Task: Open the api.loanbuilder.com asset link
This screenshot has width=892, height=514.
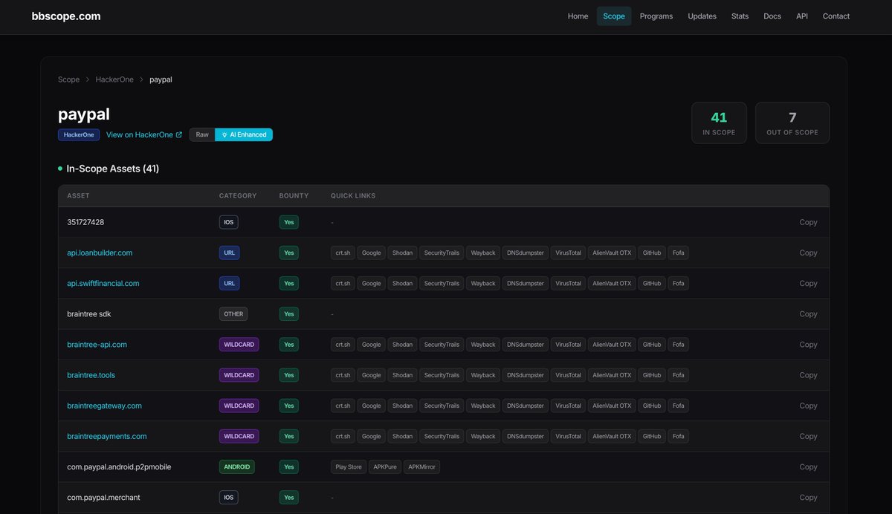Action: pos(100,253)
